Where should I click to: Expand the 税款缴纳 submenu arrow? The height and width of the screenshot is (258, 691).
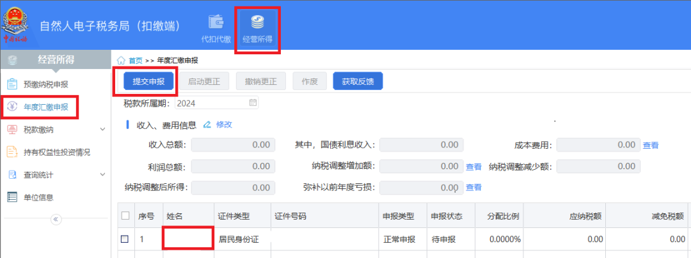point(102,130)
